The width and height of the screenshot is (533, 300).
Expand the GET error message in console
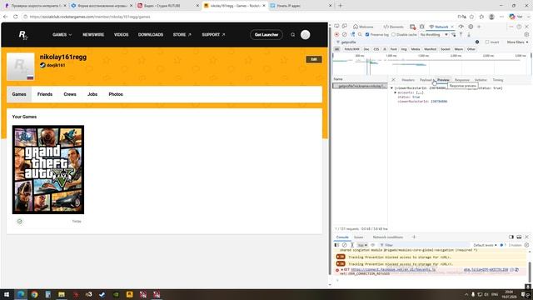342,269
